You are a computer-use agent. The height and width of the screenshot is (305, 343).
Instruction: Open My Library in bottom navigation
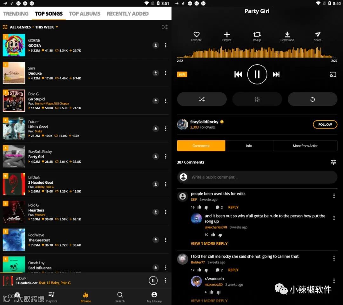pos(154,297)
